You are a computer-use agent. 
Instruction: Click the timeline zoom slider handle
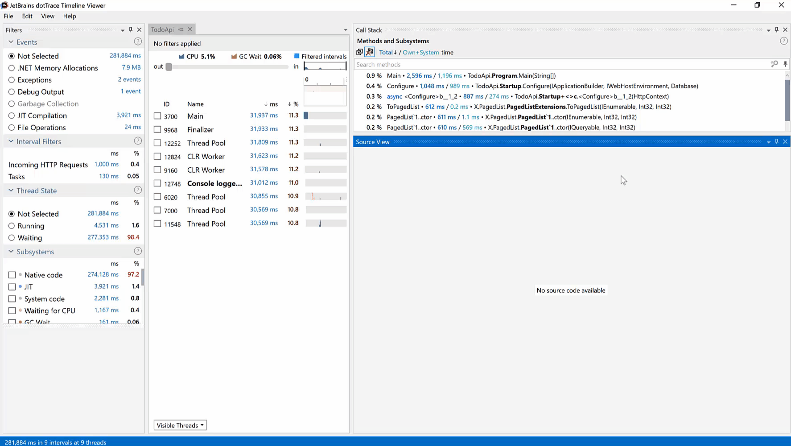pyautogui.click(x=169, y=67)
